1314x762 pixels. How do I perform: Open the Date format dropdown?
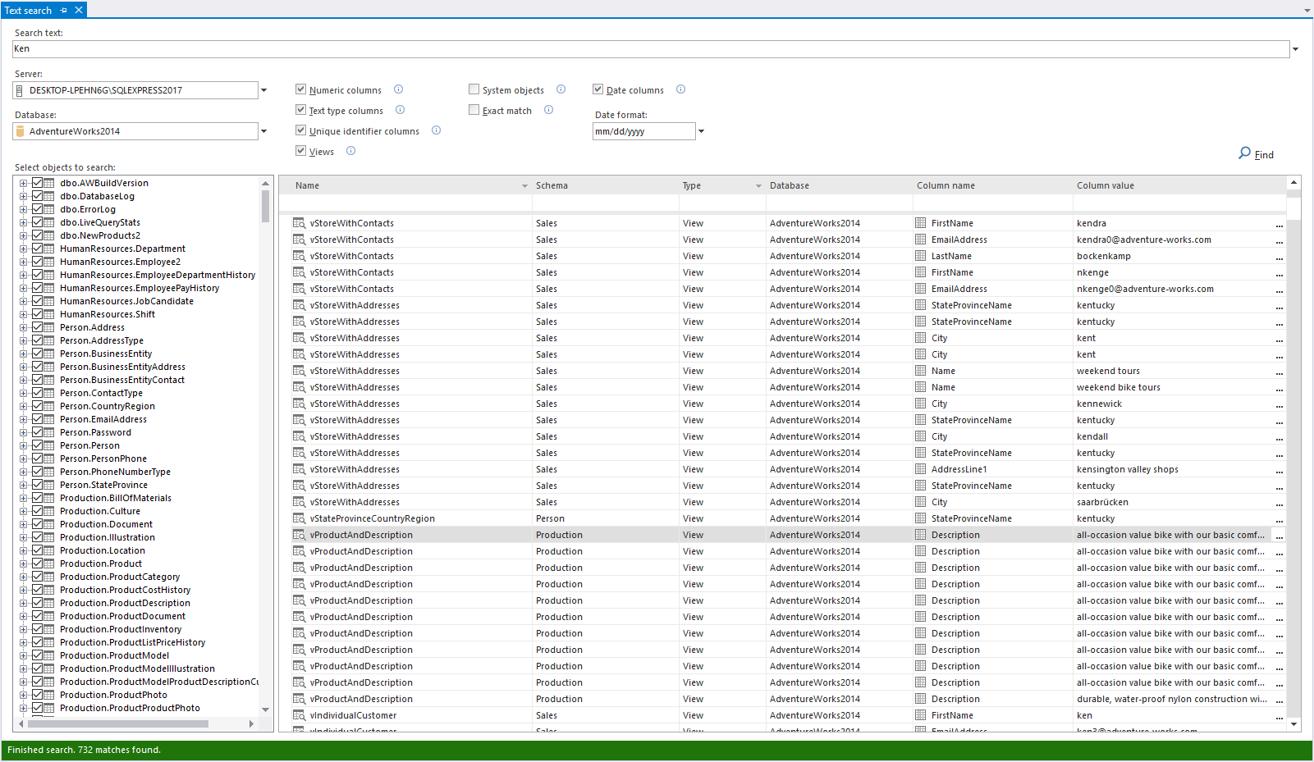(701, 131)
